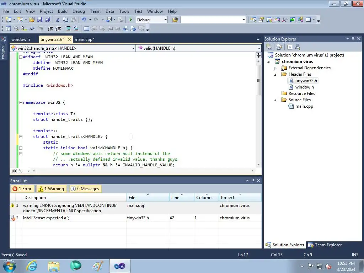Go to previous bookmark in document icon
Screen dimensions: 364x273
click(x=125, y=28)
